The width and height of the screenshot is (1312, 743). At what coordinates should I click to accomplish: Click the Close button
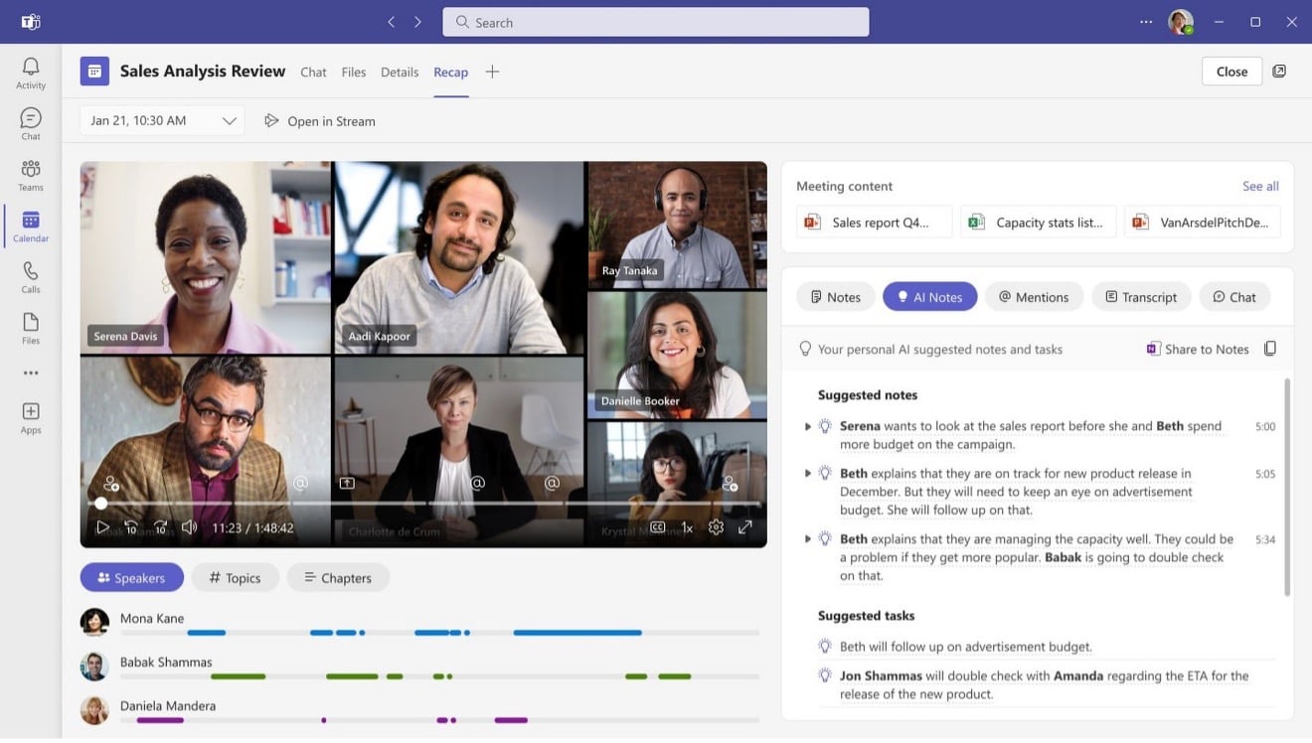pyautogui.click(x=1231, y=72)
